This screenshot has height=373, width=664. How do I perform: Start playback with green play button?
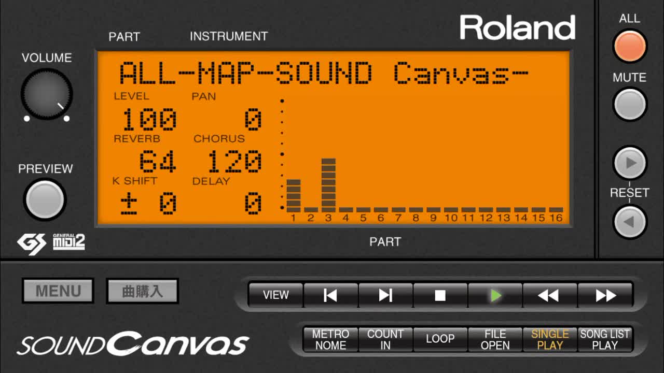pos(495,295)
